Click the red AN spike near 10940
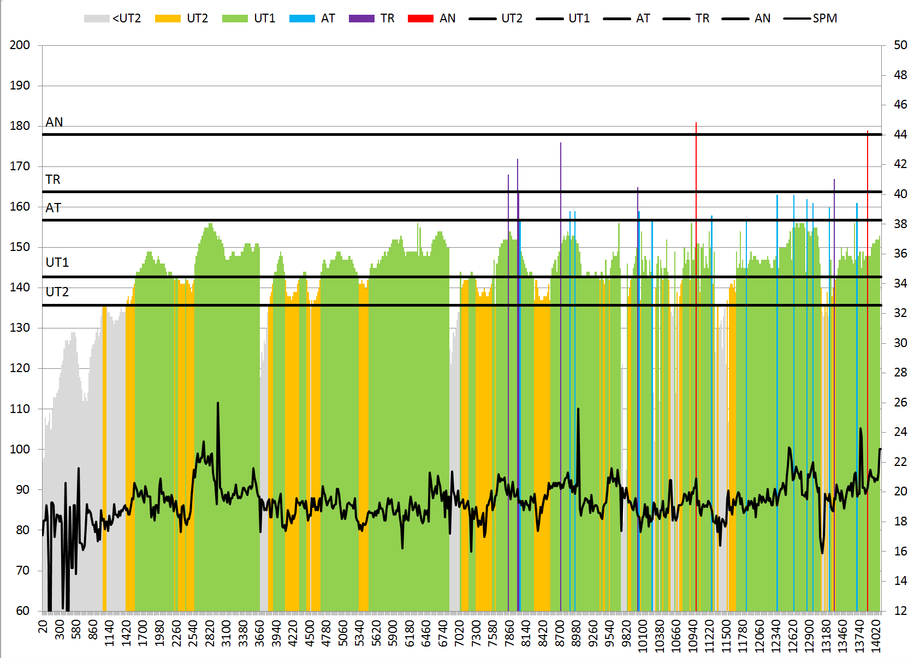Screen dimensions: 914x658 [696, 164]
